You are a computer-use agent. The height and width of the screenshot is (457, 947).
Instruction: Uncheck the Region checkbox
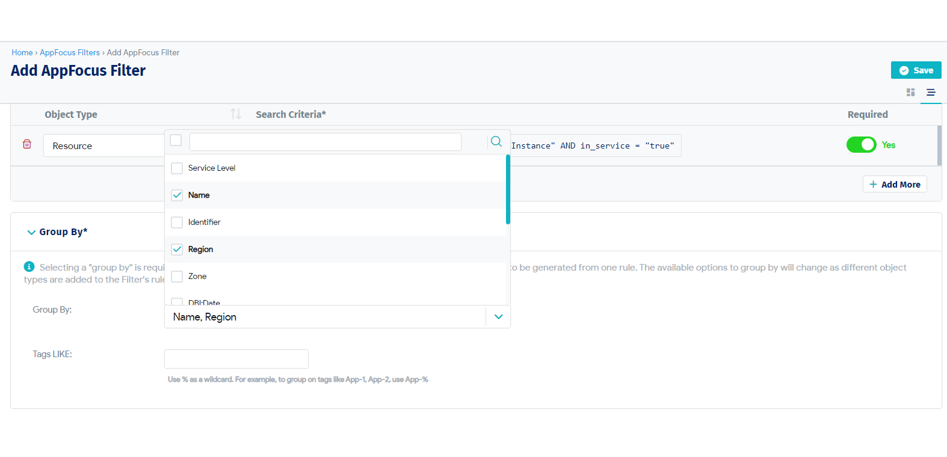click(177, 250)
